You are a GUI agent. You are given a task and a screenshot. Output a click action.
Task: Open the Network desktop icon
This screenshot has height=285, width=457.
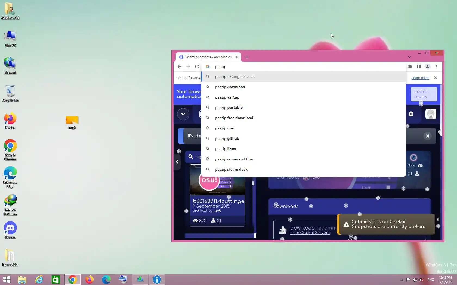tap(10, 66)
